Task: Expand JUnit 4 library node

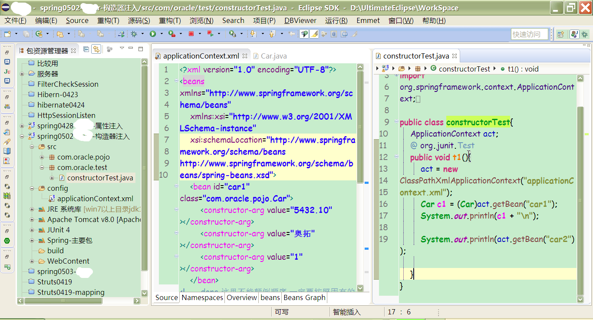Action: 32,230
